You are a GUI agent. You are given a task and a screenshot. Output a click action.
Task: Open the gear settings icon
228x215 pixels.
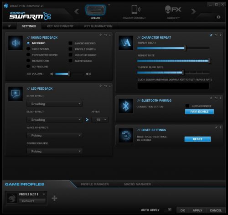(x=218, y=17)
